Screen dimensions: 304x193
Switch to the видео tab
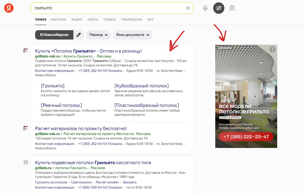(x=77, y=19)
